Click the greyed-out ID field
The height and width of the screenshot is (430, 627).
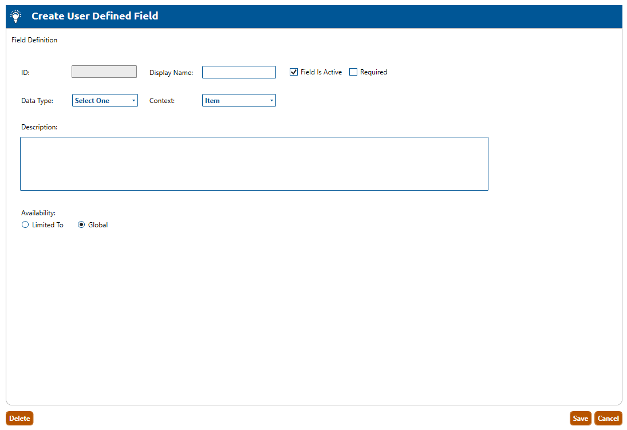(104, 72)
